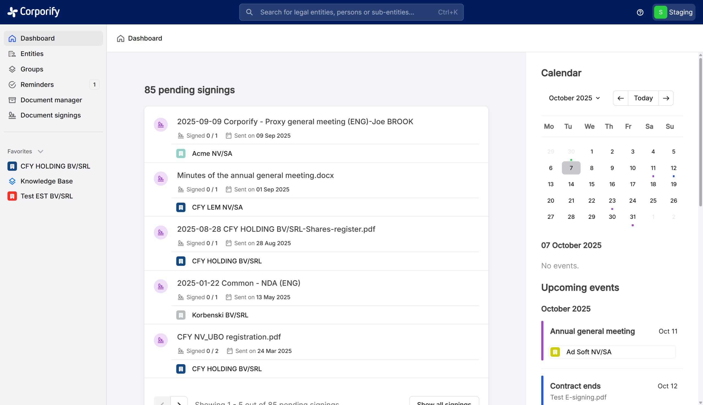The image size is (703, 405).
Task: Click the help question mark icon
Action: 640,12
